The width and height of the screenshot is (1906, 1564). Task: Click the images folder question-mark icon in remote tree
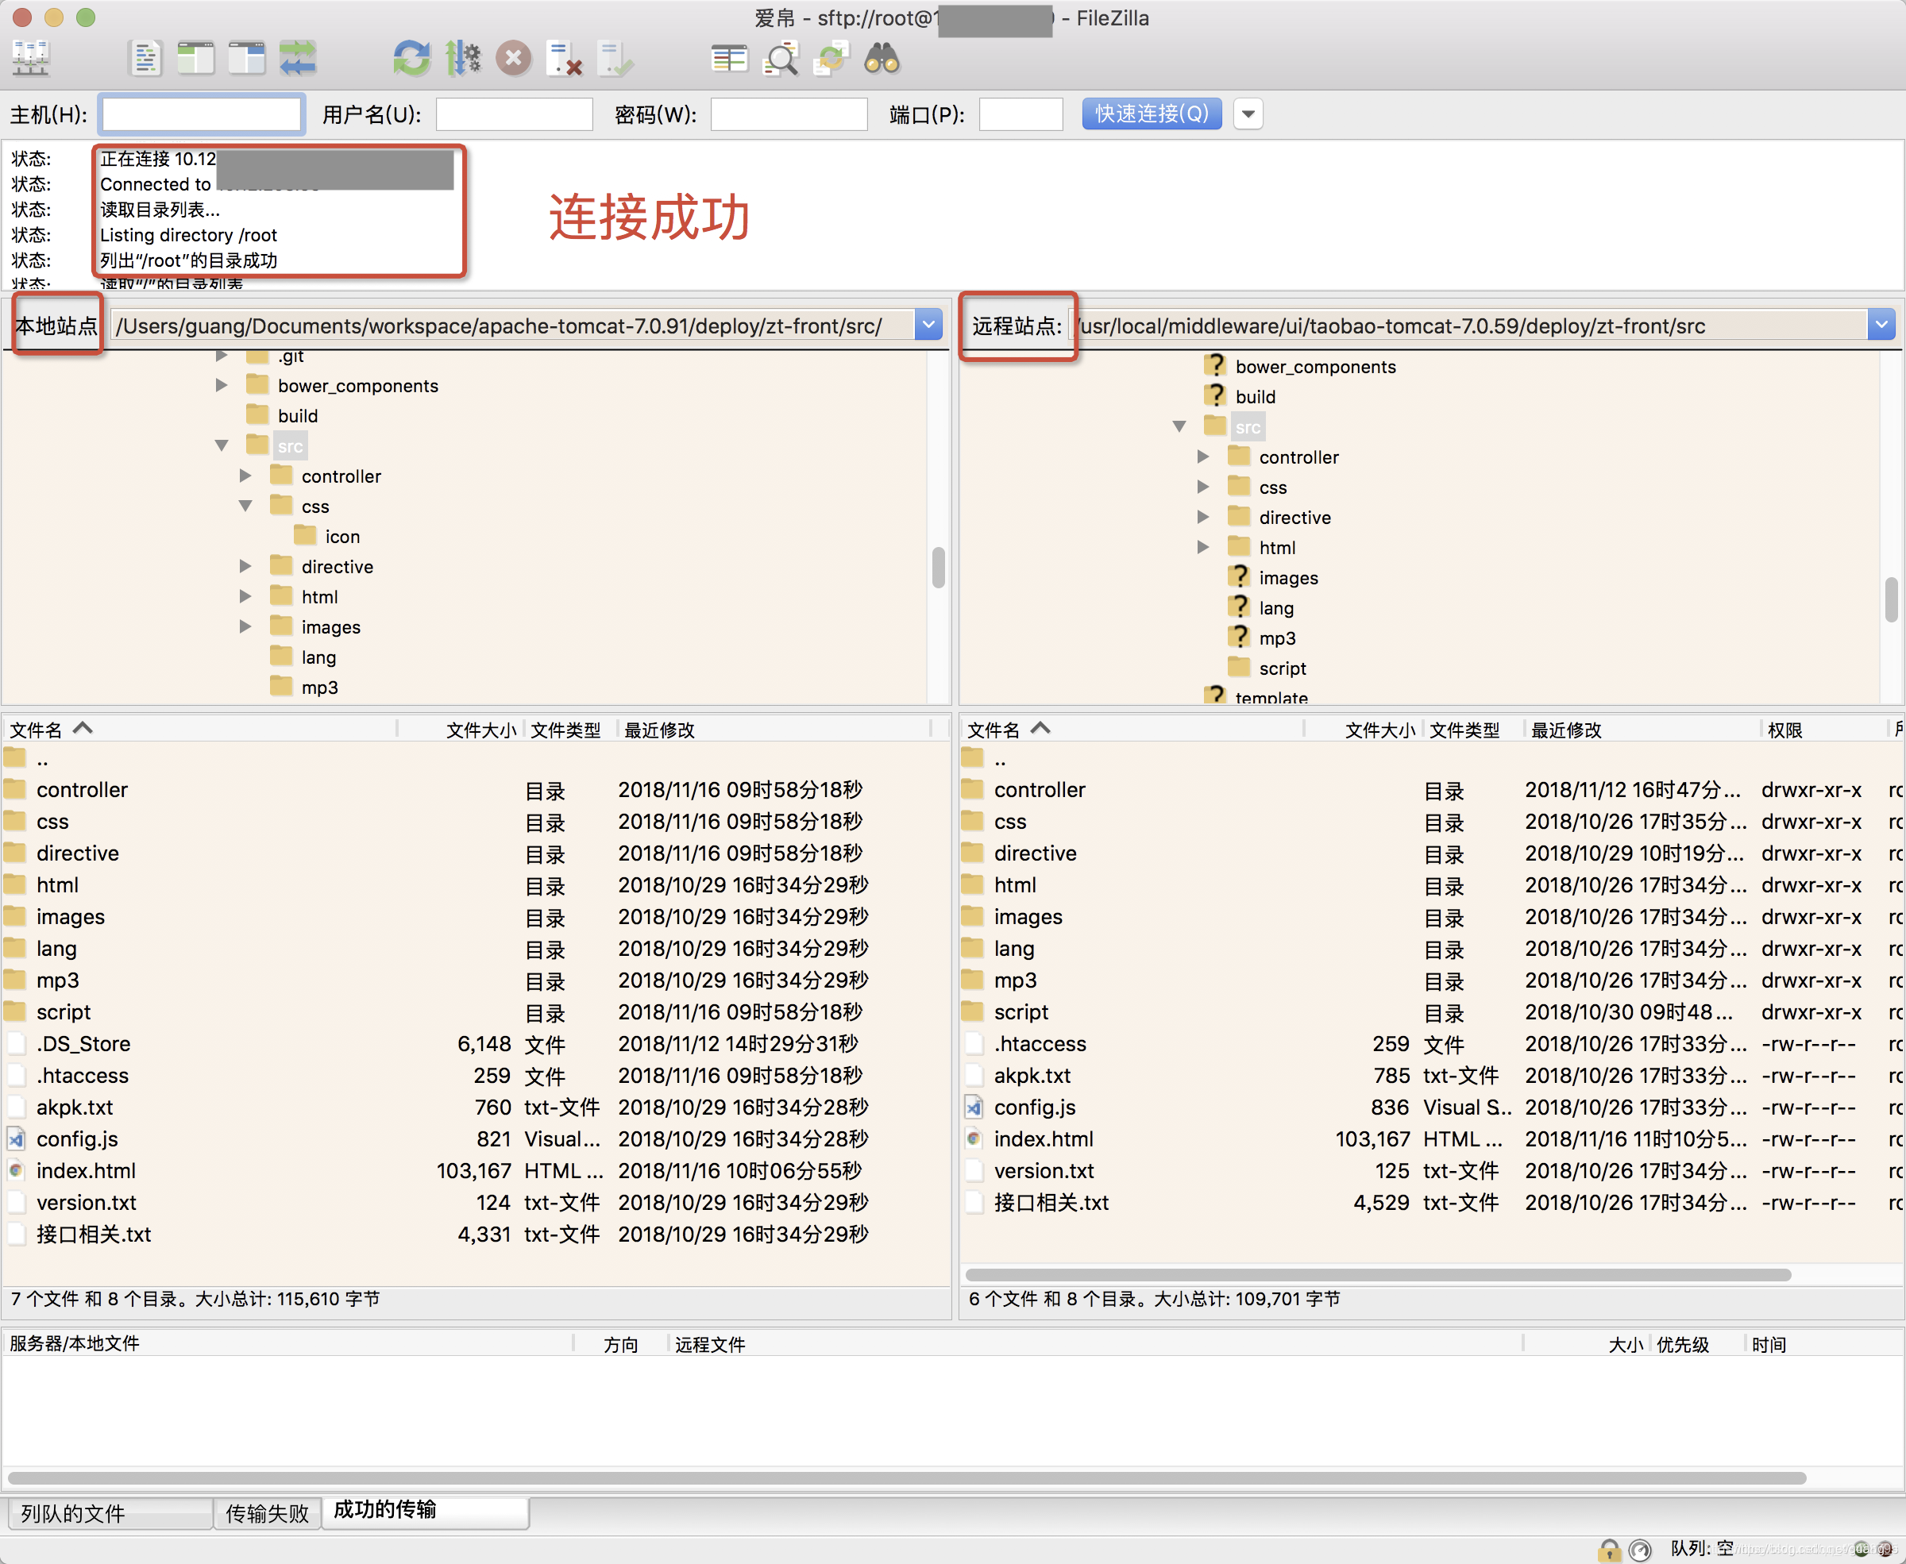pyautogui.click(x=1240, y=577)
